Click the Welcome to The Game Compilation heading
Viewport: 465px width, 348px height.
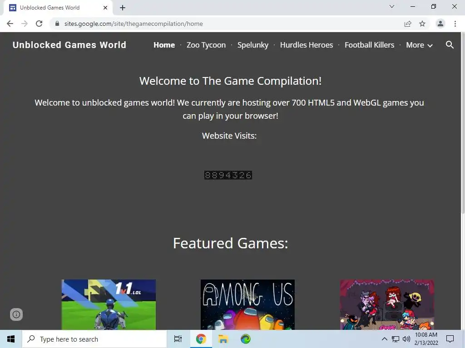(x=230, y=81)
